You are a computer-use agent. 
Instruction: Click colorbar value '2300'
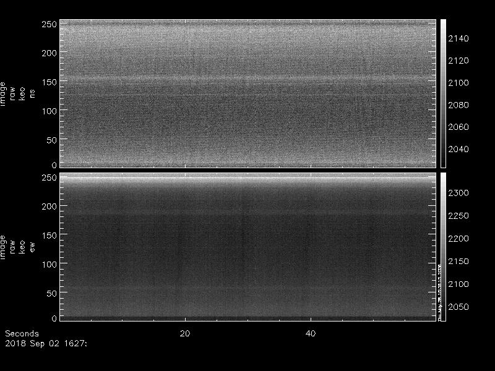[x=458, y=193]
